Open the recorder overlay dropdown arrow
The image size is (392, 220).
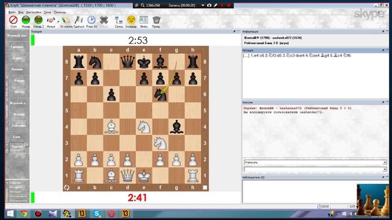pyautogui.click(x=203, y=5)
